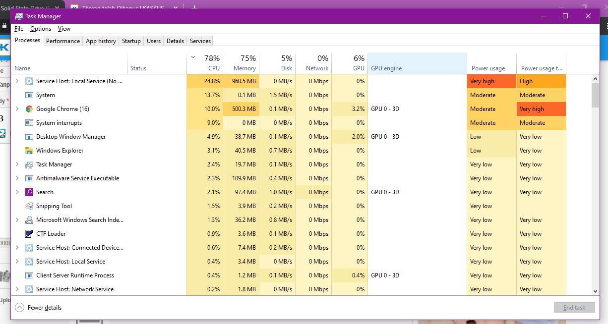Click the Task Manager process row icon

pos(29,164)
